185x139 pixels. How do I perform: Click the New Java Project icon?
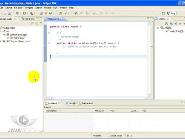pyautogui.click(x=41, y=13)
